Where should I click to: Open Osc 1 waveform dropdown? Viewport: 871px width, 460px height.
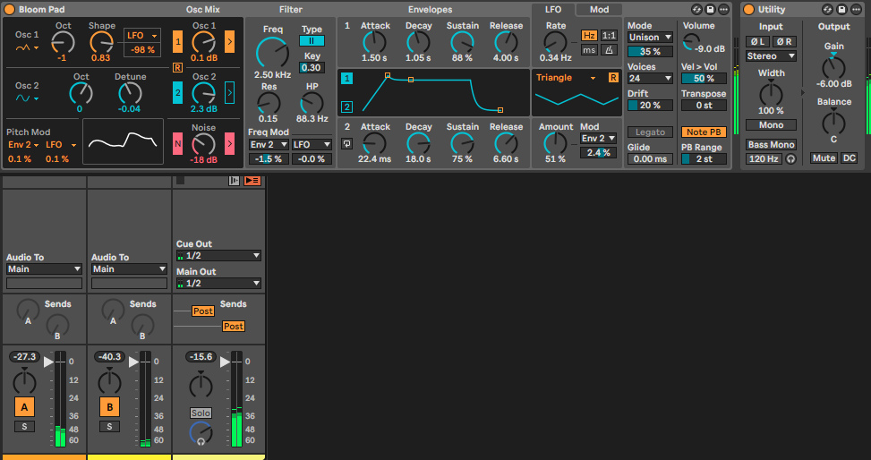point(27,48)
